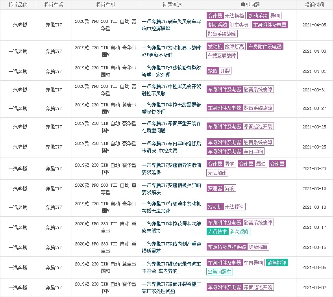Click '2019款 230 TID 自动 豪华型 国VI' model cell
This screenshot has height=297, width=333.
click(106, 71)
